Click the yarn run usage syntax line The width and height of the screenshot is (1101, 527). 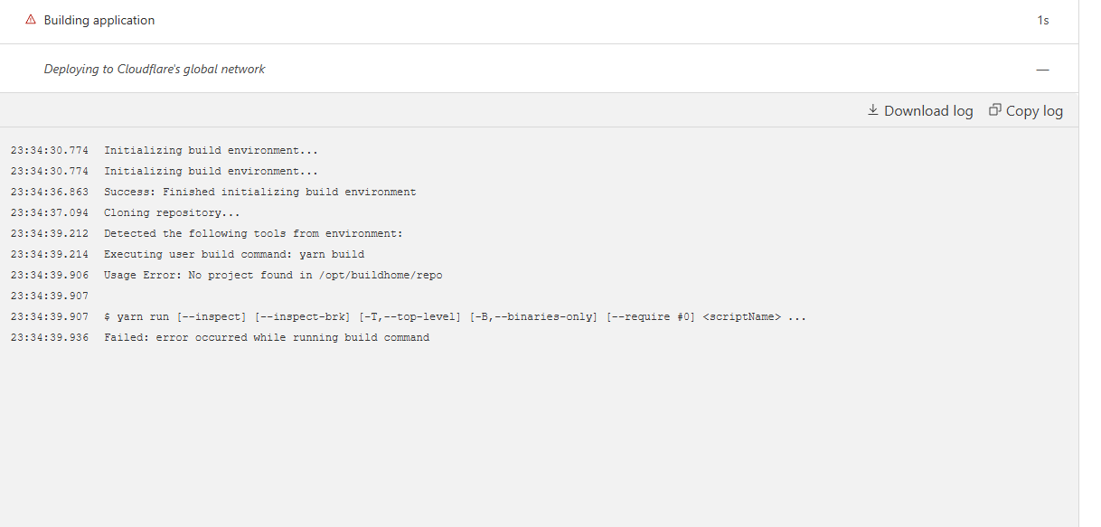coord(455,317)
